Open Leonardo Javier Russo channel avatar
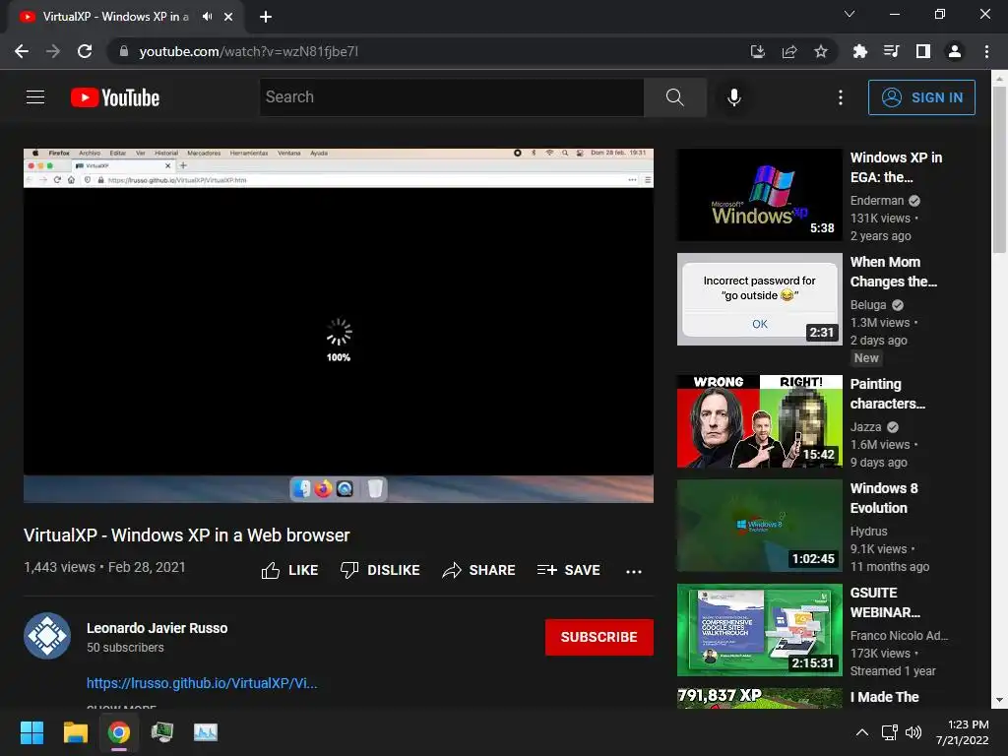 pos(47,636)
